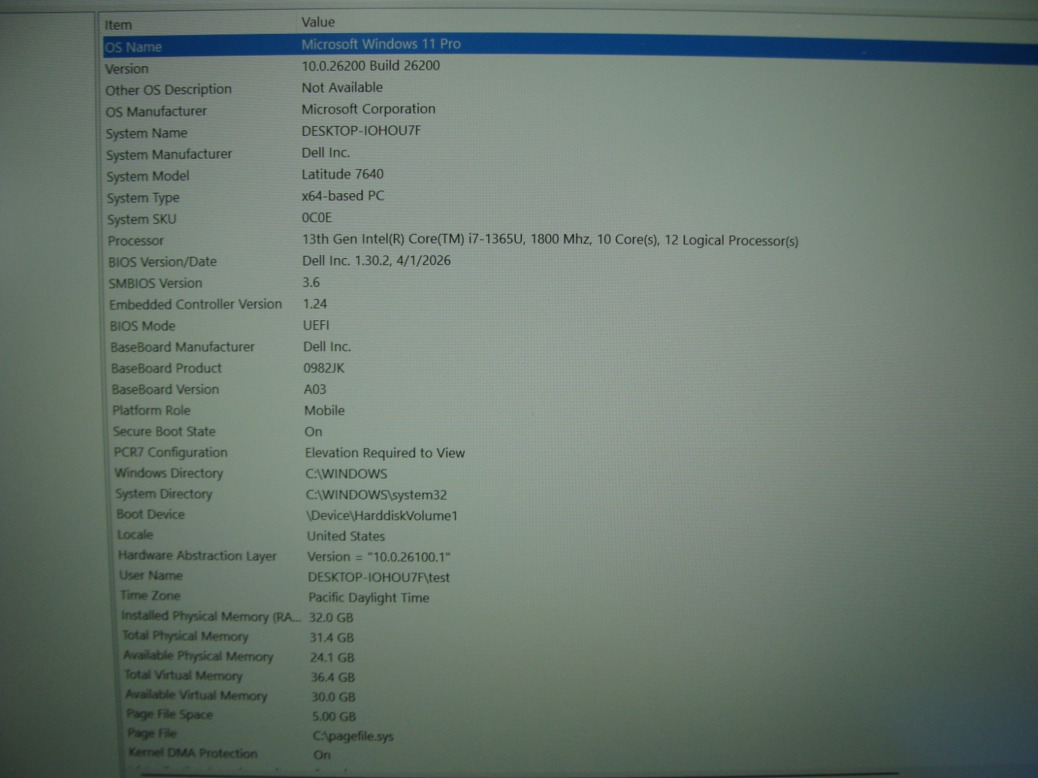
Task: Select the Other OS Description row
Action: (169, 89)
